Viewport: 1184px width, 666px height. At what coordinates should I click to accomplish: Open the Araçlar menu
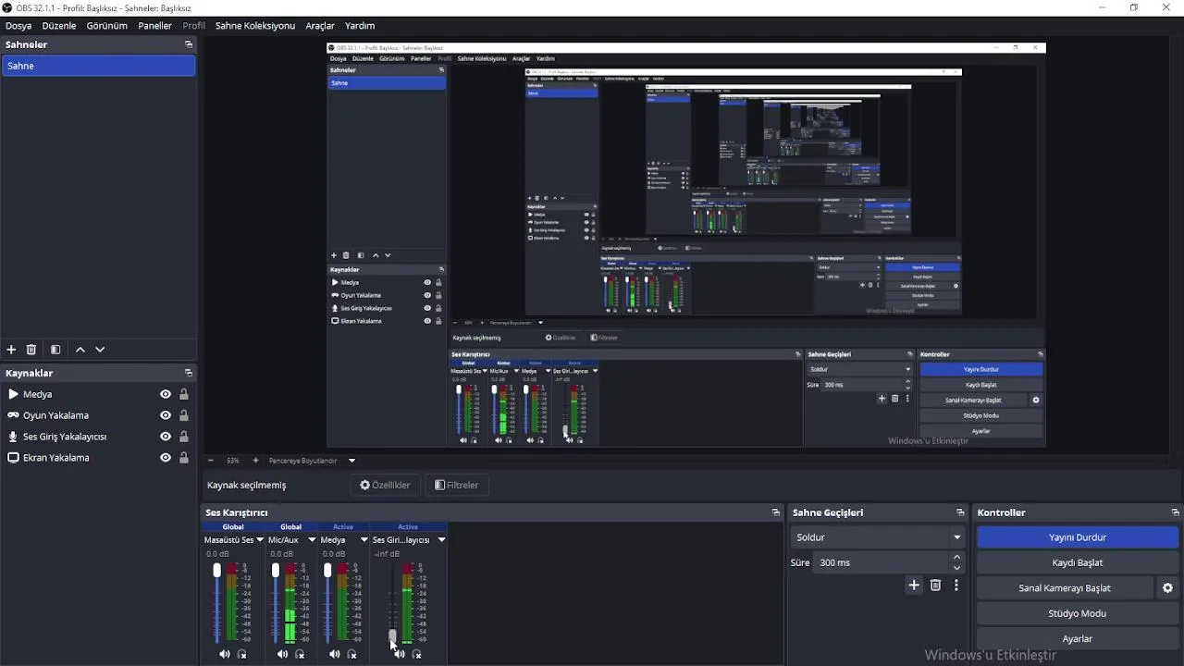(x=320, y=26)
